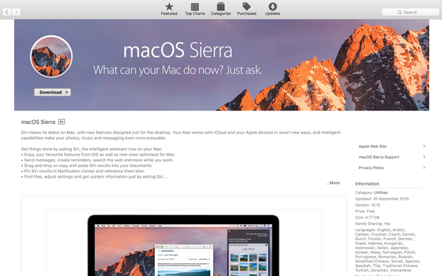Open the Top Charts list icon
The image size is (442, 276).
(194, 7)
